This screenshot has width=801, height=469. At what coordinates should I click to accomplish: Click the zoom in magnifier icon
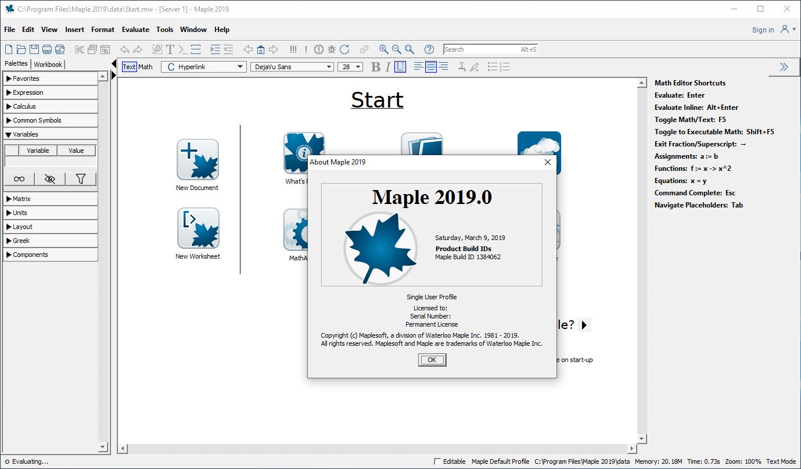(383, 49)
